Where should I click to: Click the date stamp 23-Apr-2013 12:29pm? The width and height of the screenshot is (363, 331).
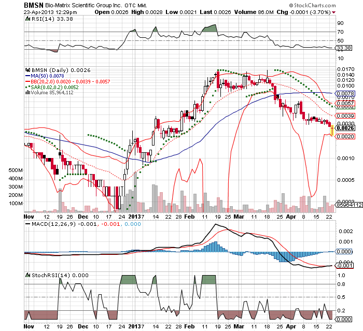click(50, 12)
